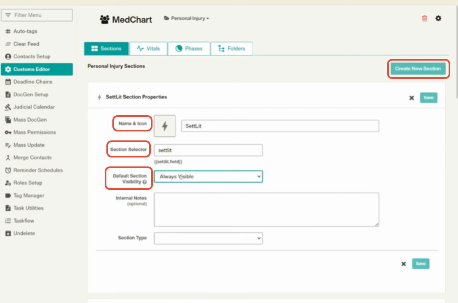Screen dimensions: 458x303
Task: Click the Undelete archive icon
Action: pos(8,233)
